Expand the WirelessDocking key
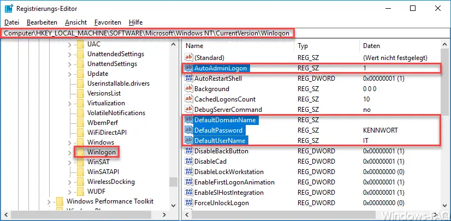451x221 pixels. [x=69, y=182]
